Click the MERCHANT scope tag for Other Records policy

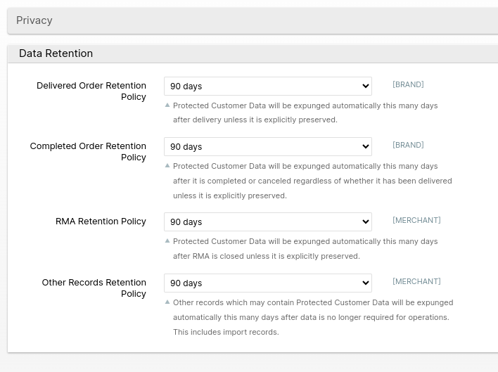pos(416,281)
